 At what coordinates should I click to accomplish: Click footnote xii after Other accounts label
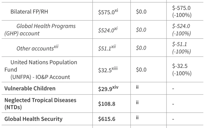click(56, 46)
